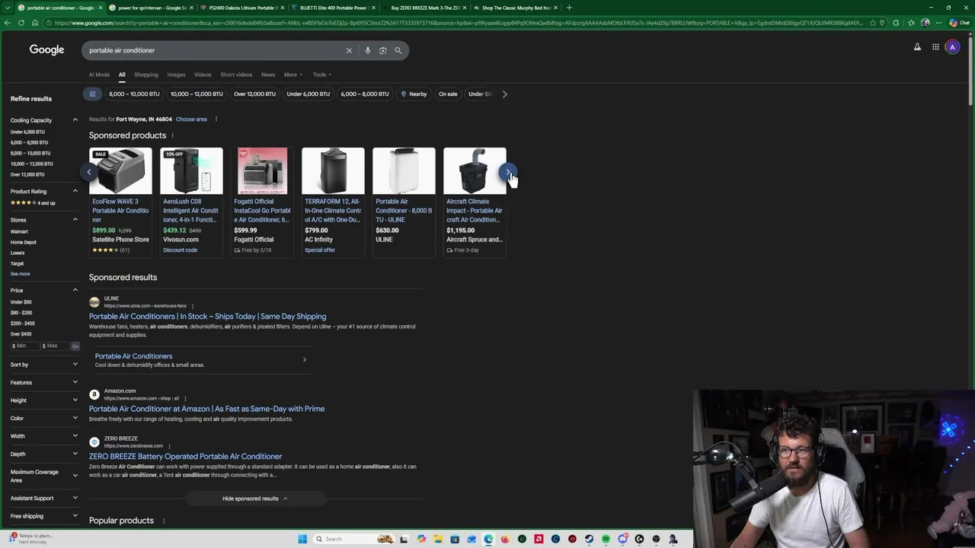Screen dimensions: 975x548
Task: Collapse the Cooling Capacity section
Action: click(75, 120)
